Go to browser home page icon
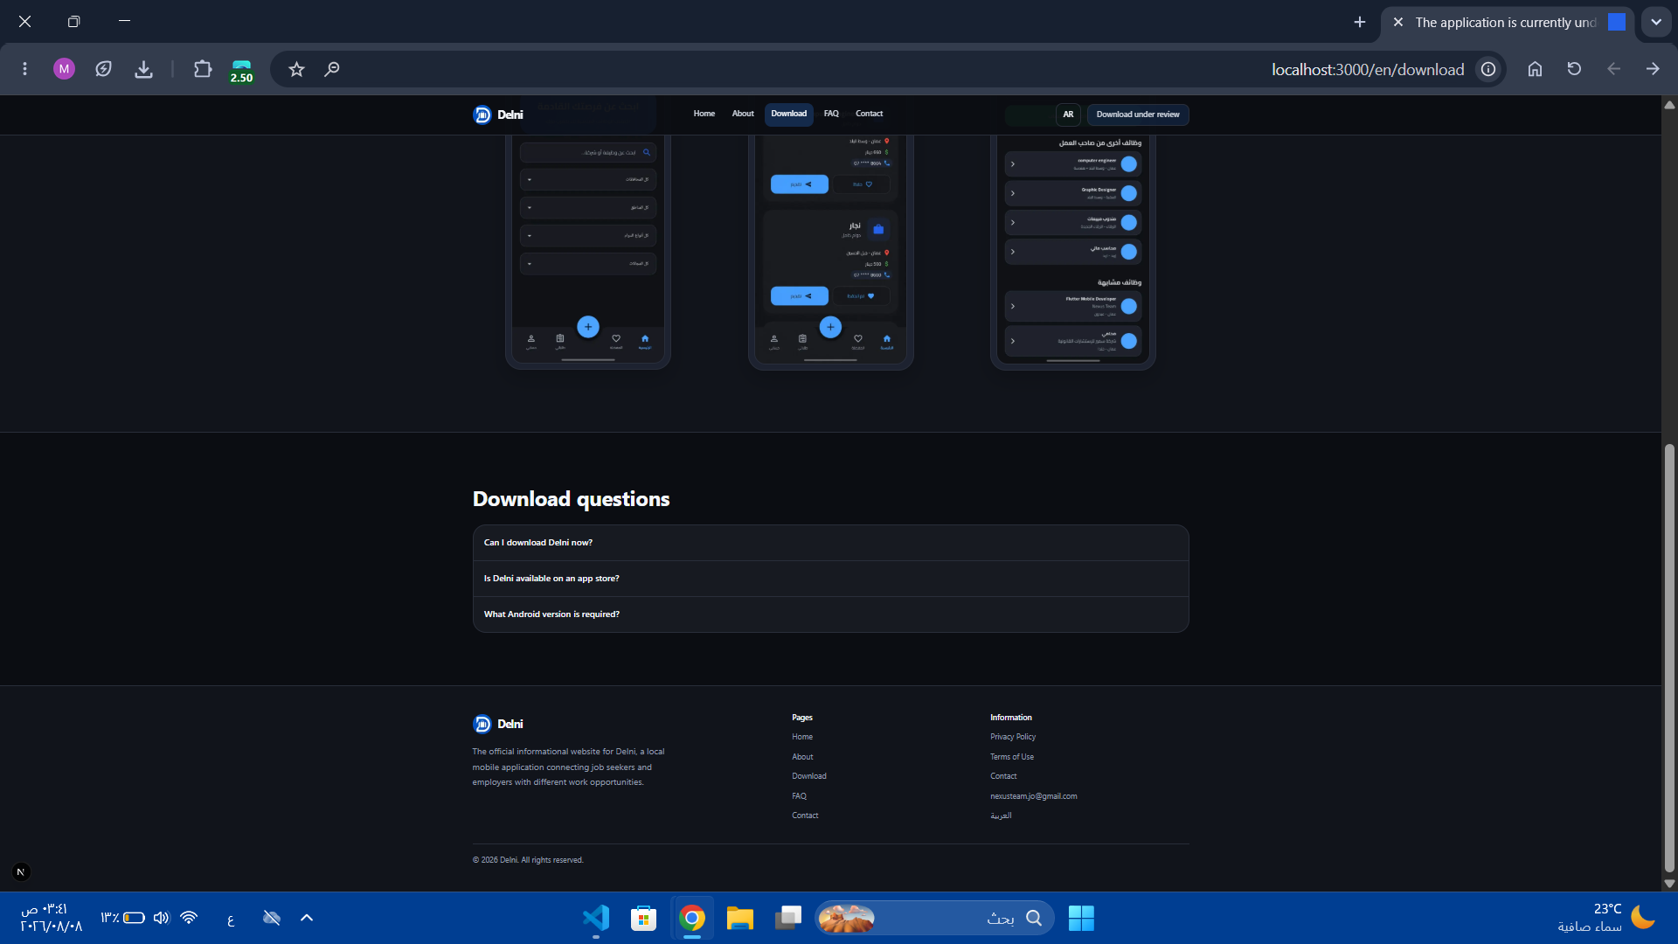This screenshot has width=1678, height=944. click(1535, 69)
